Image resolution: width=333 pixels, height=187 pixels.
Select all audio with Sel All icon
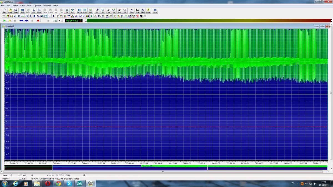point(85,11)
